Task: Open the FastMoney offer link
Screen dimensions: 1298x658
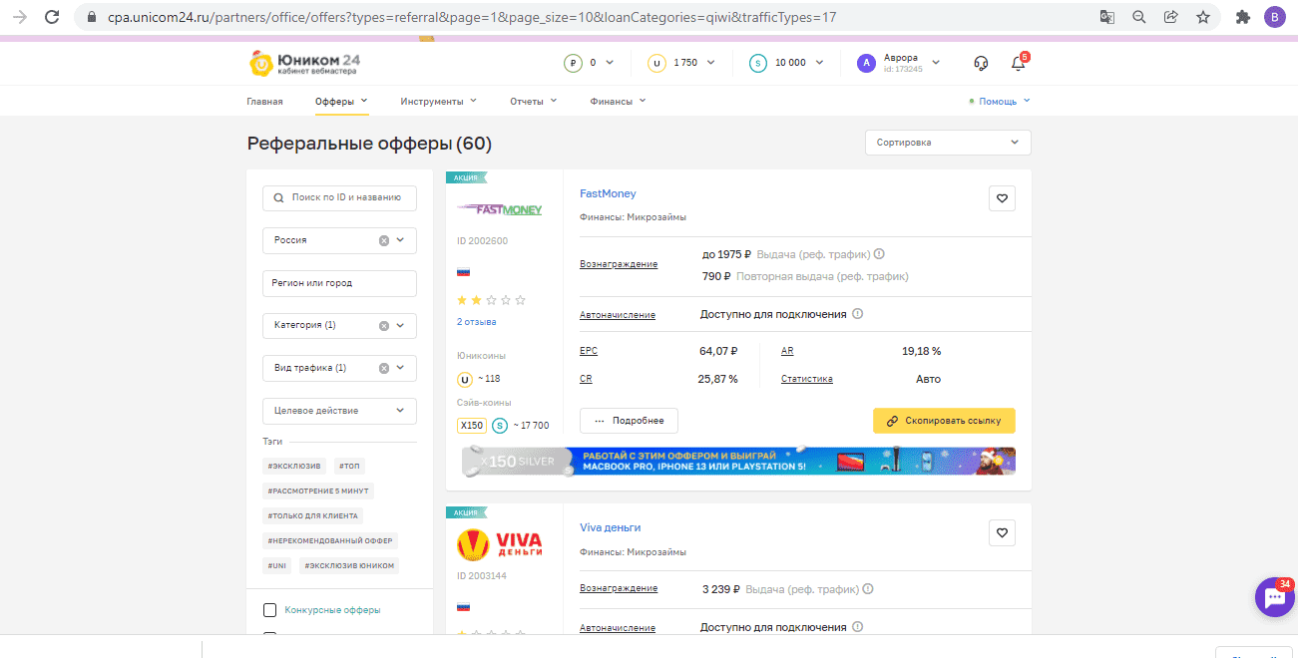Action: point(608,193)
